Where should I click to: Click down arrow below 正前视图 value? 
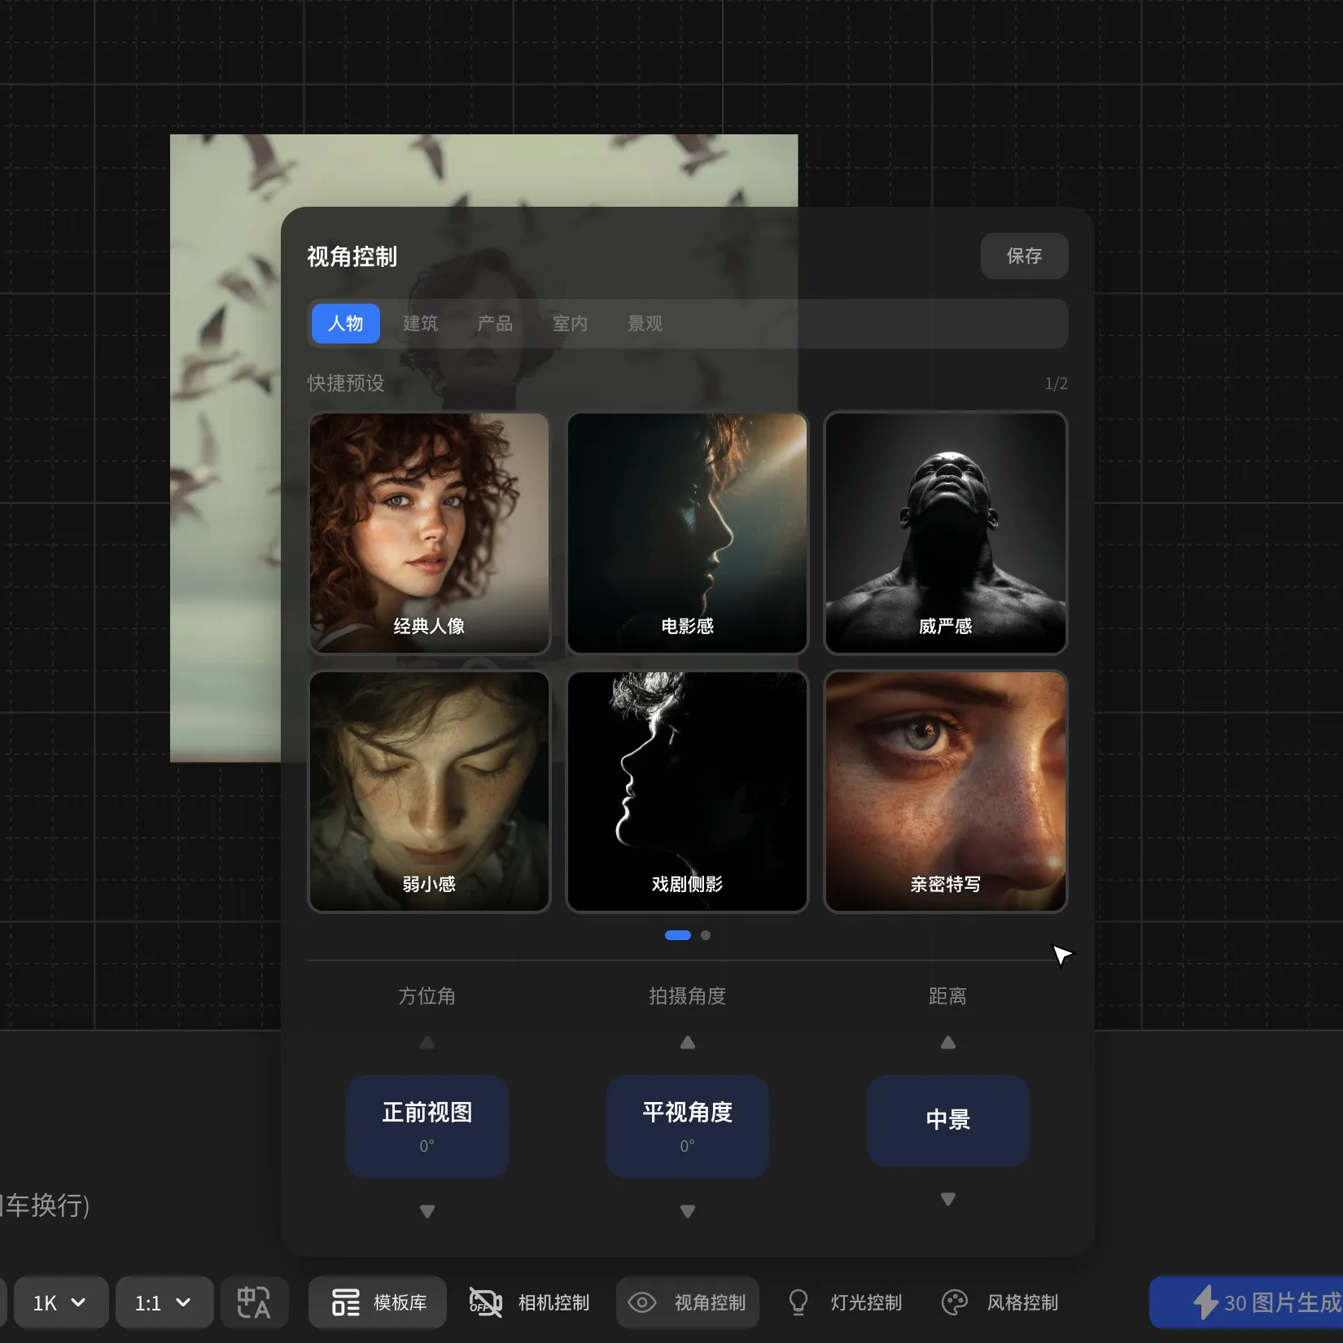click(x=427, y=1211)
